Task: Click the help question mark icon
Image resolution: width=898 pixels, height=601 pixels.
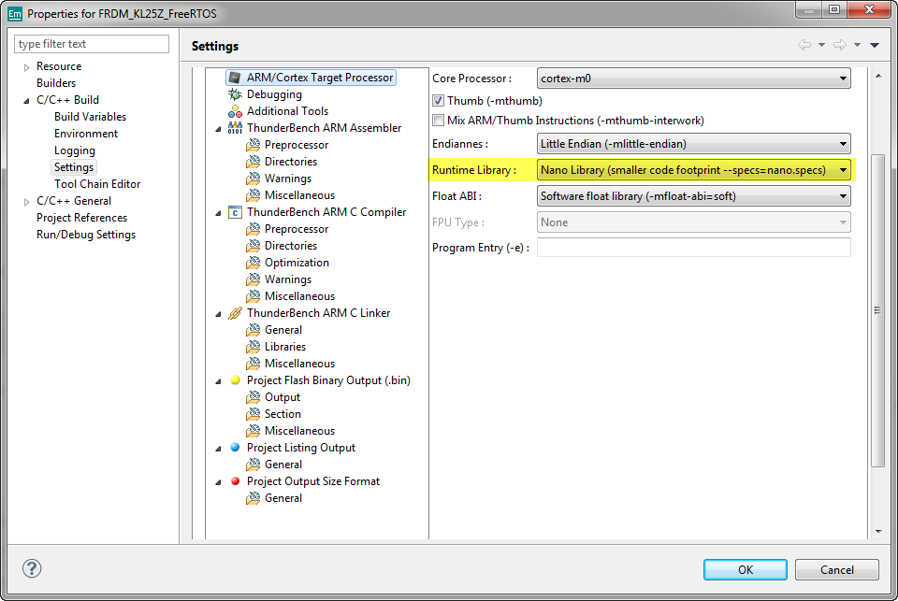Action: coord(32,568)
